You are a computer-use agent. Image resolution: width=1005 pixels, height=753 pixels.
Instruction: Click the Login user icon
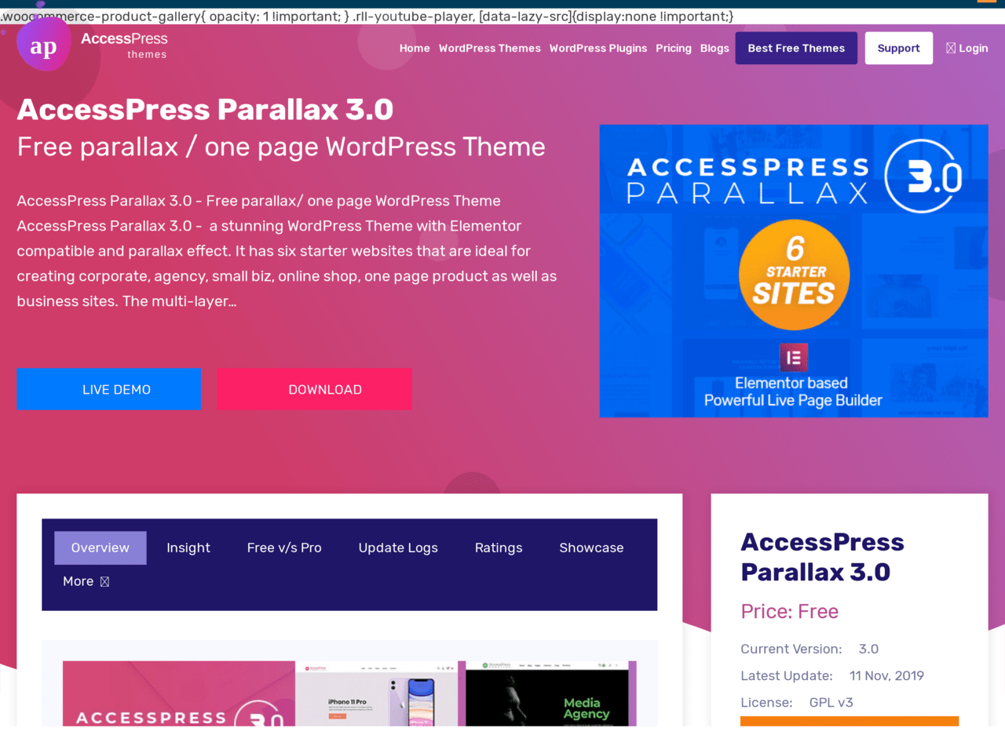click(951, 48)
